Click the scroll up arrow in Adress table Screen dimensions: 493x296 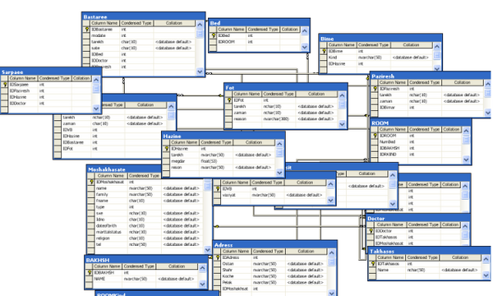point(332,252)
